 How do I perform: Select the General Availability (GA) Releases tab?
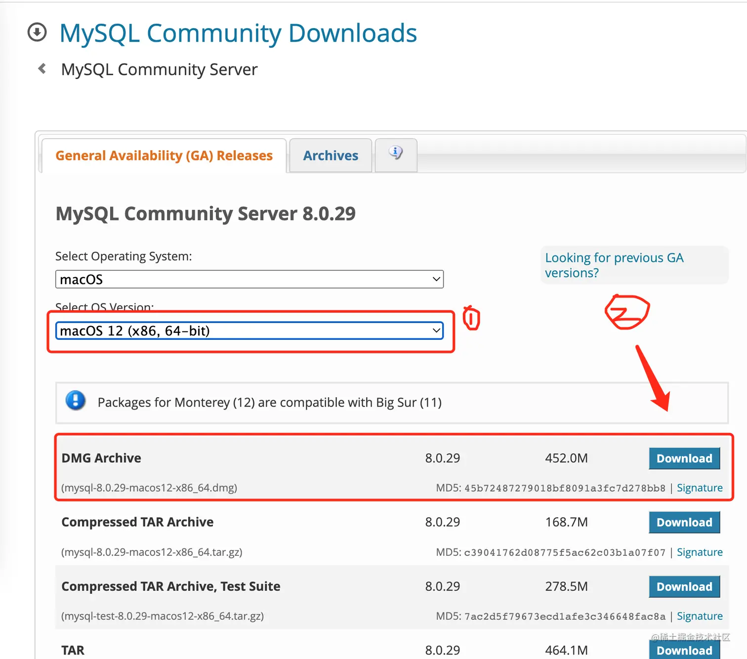click(x=164, y=156)
